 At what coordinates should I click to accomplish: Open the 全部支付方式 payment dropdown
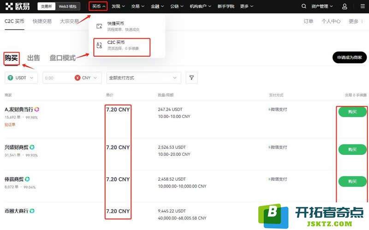(x=144, y=78)
